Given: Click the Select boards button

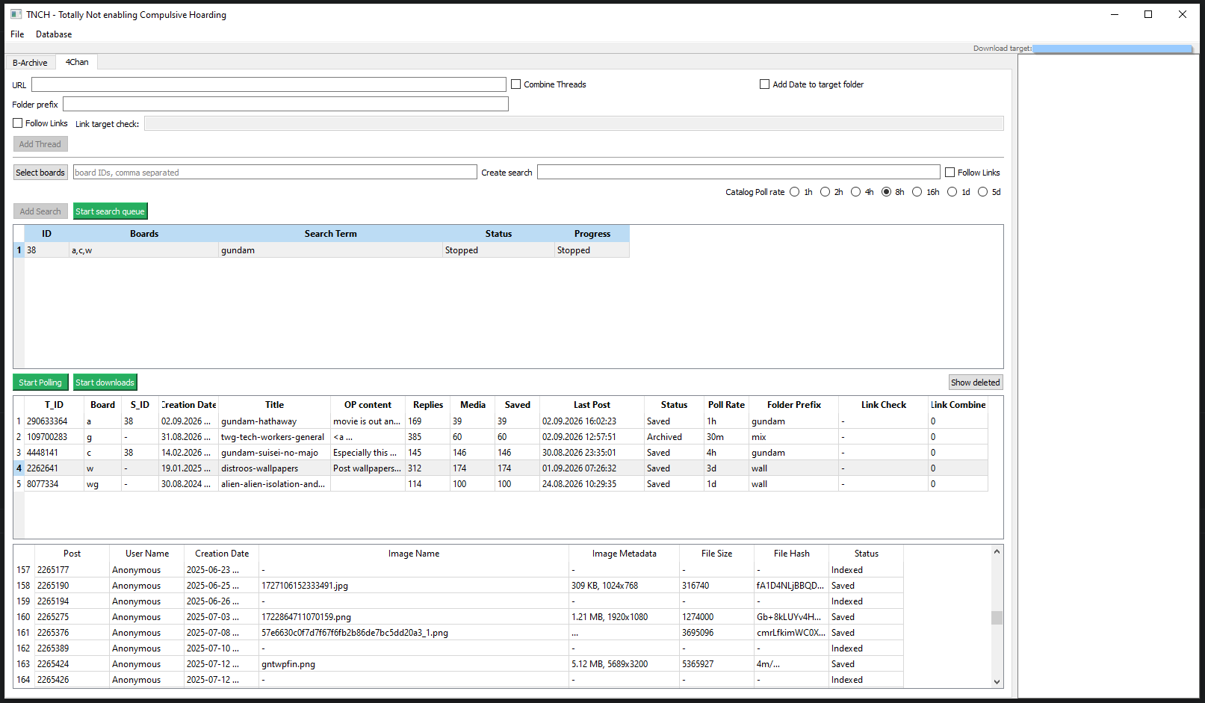Looking at the screenshot, I should 40,173.
